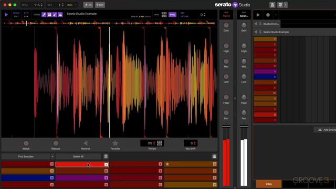The width and height of the screenshot is (336, 189).
Task: Select the Studio Drum track name
Action: click(x=271, y=24)
